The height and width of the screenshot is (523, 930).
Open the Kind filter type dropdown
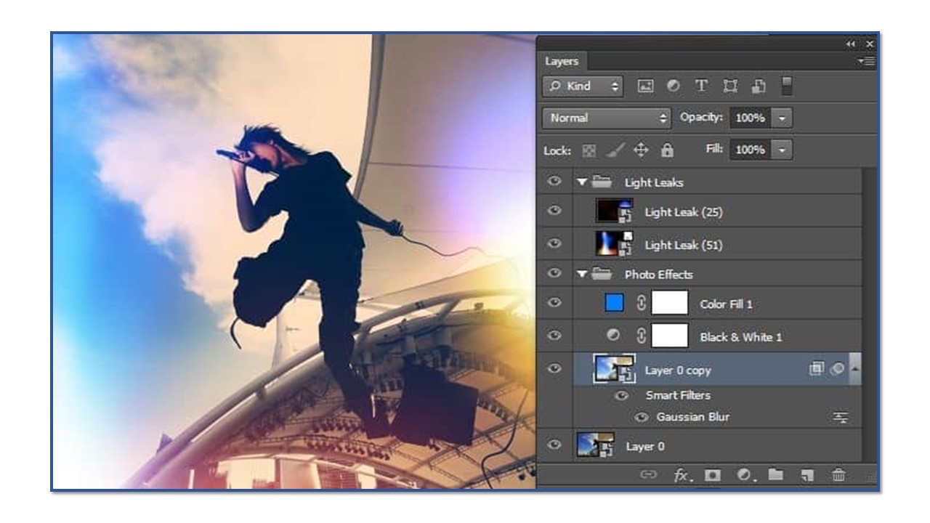coord(583,86)
